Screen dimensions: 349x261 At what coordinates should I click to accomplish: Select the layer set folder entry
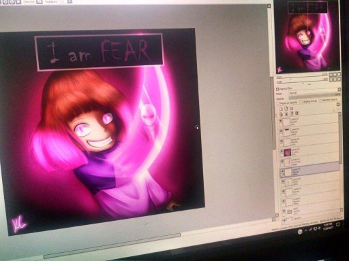click(x=312, y=211)
